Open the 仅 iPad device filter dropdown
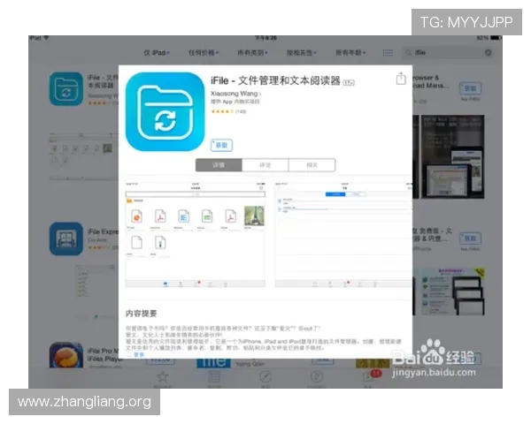Screen dimensions: 531x424 (156, 53)
